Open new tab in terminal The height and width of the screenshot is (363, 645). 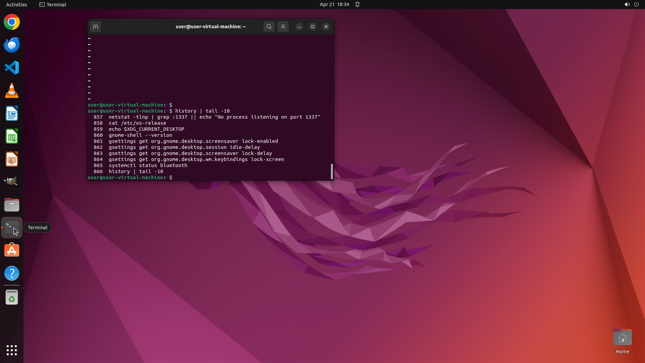click(x=95, y=27)
